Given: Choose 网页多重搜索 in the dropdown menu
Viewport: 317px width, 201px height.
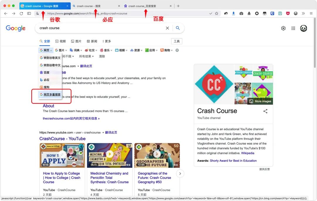Looking at the screenshot, I should pyautogui.click(x=50, y=95).
